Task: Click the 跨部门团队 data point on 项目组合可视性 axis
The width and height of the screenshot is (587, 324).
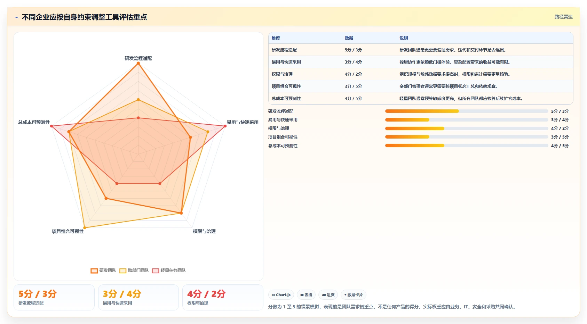Action: tap(85, 228)
